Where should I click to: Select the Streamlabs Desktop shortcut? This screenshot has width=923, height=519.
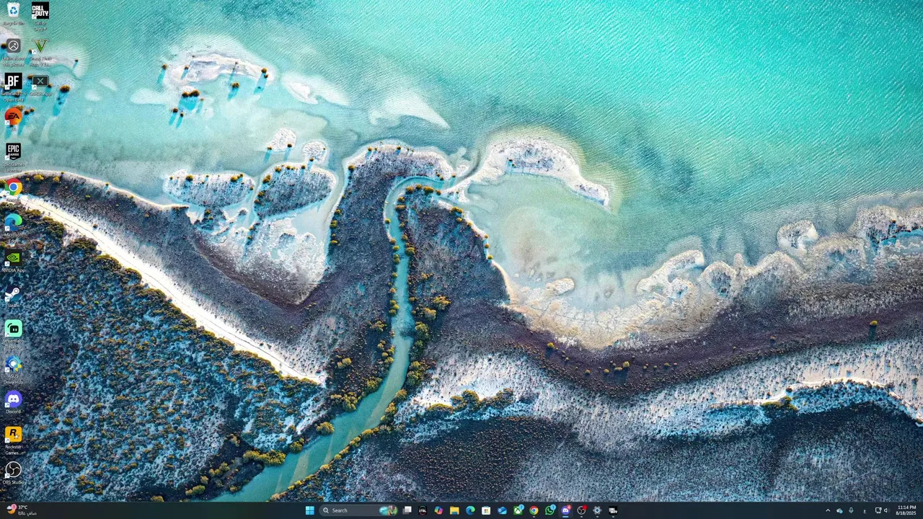click(x=13, y=333)
